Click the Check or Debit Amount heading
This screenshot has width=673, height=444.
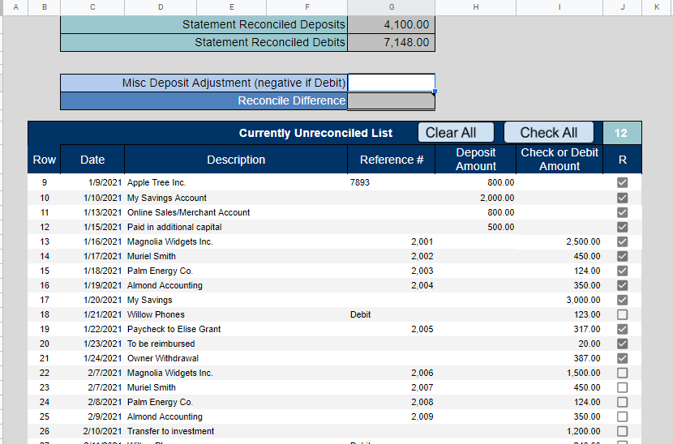coord(559,160)
